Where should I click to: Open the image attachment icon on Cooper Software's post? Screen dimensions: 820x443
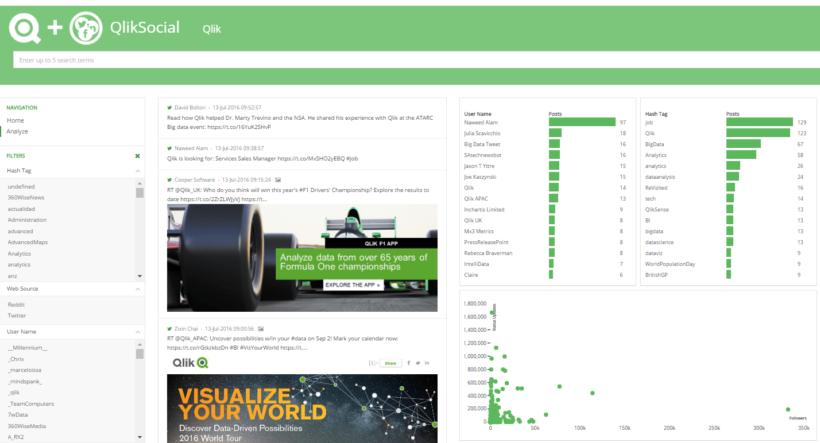(279, 180)
